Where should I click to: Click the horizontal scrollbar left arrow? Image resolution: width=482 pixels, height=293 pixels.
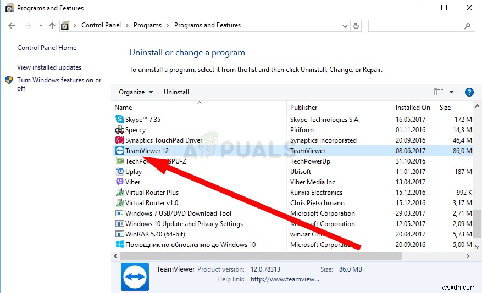[115, 256]
